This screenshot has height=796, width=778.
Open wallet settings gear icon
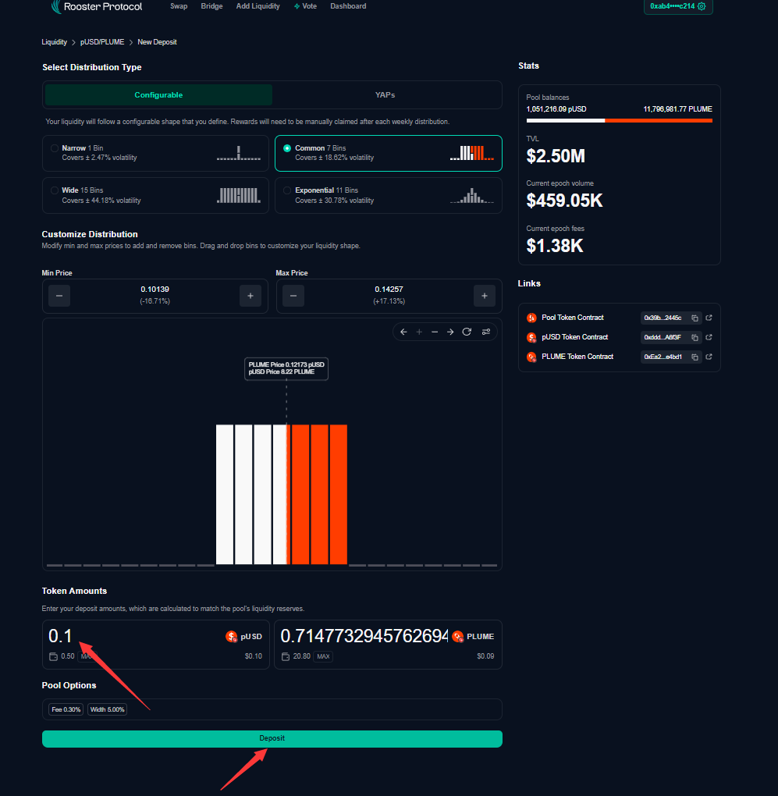click(x=702, y=6)
